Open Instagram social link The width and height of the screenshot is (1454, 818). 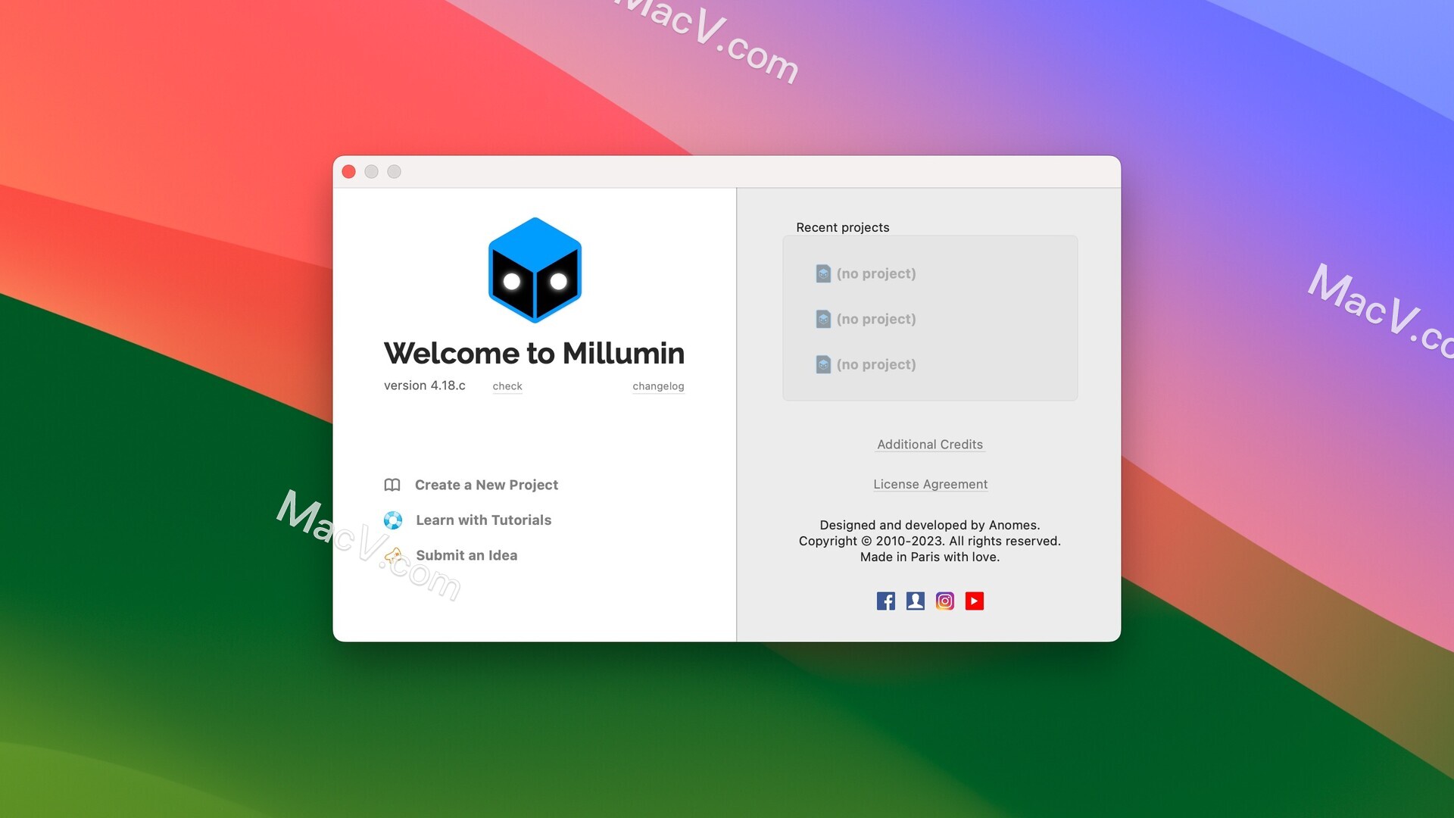944,599
